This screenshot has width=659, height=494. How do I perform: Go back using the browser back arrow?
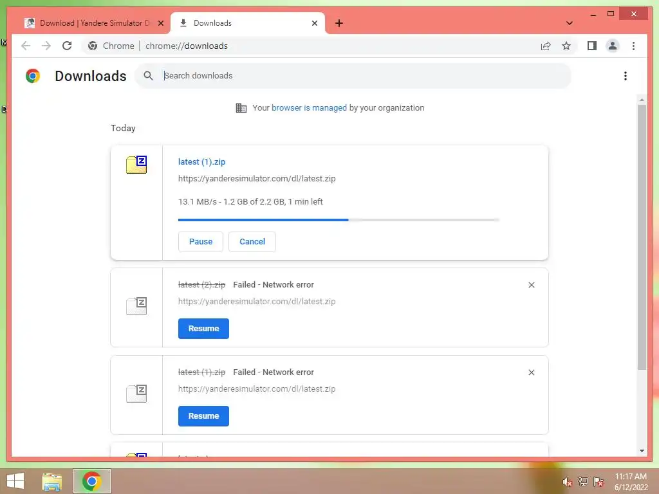[26, 46]
